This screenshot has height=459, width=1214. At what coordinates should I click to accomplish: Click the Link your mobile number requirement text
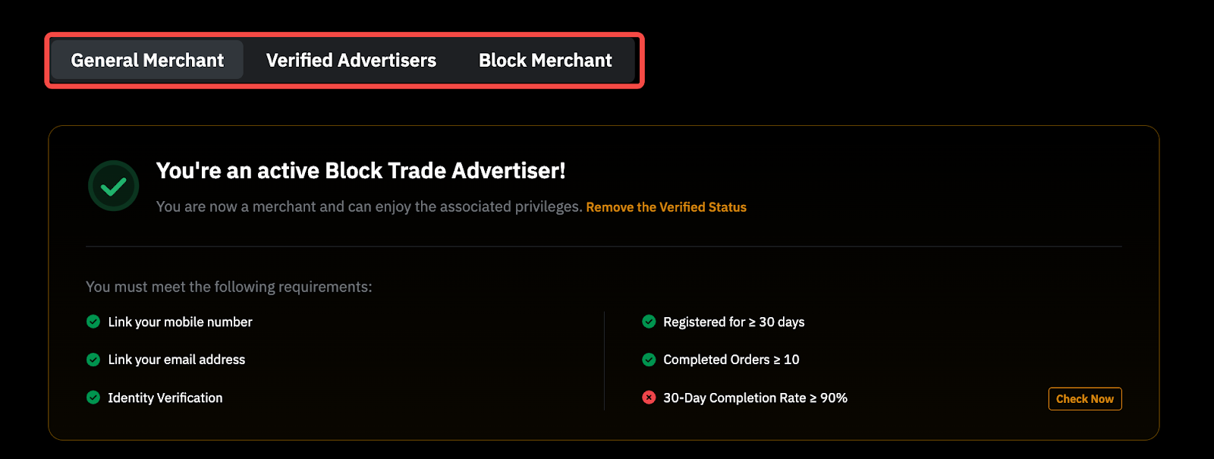[180, 322]
